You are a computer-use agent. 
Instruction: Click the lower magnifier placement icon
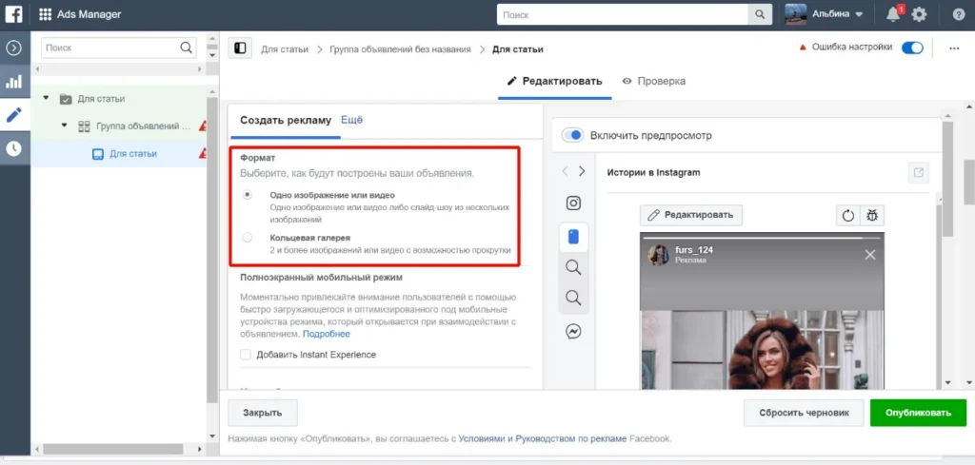point(573,298)
